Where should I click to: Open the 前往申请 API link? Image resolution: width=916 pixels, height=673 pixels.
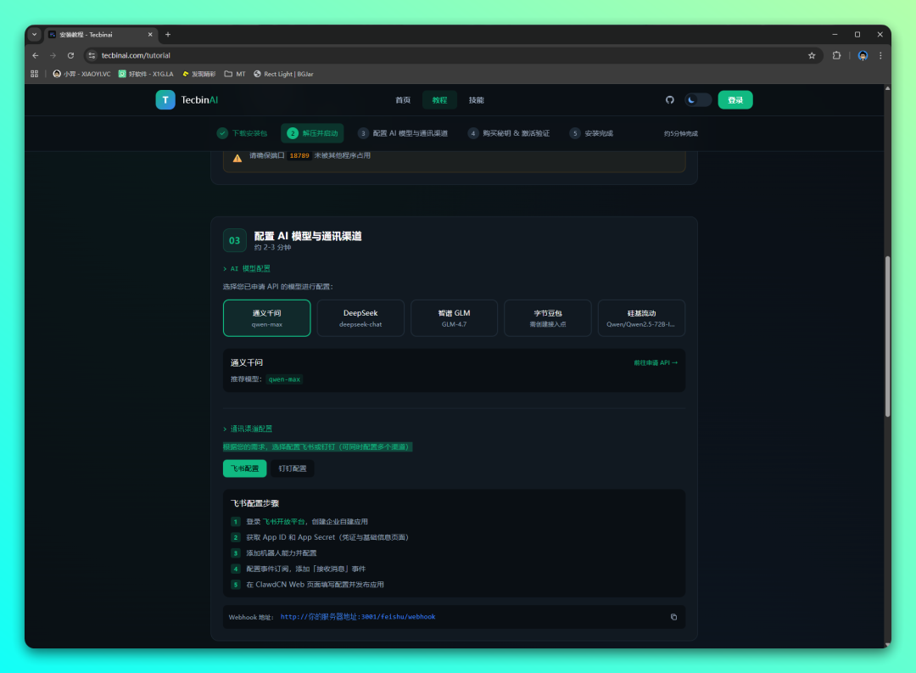pyautogui.click(x=655, y=362)
